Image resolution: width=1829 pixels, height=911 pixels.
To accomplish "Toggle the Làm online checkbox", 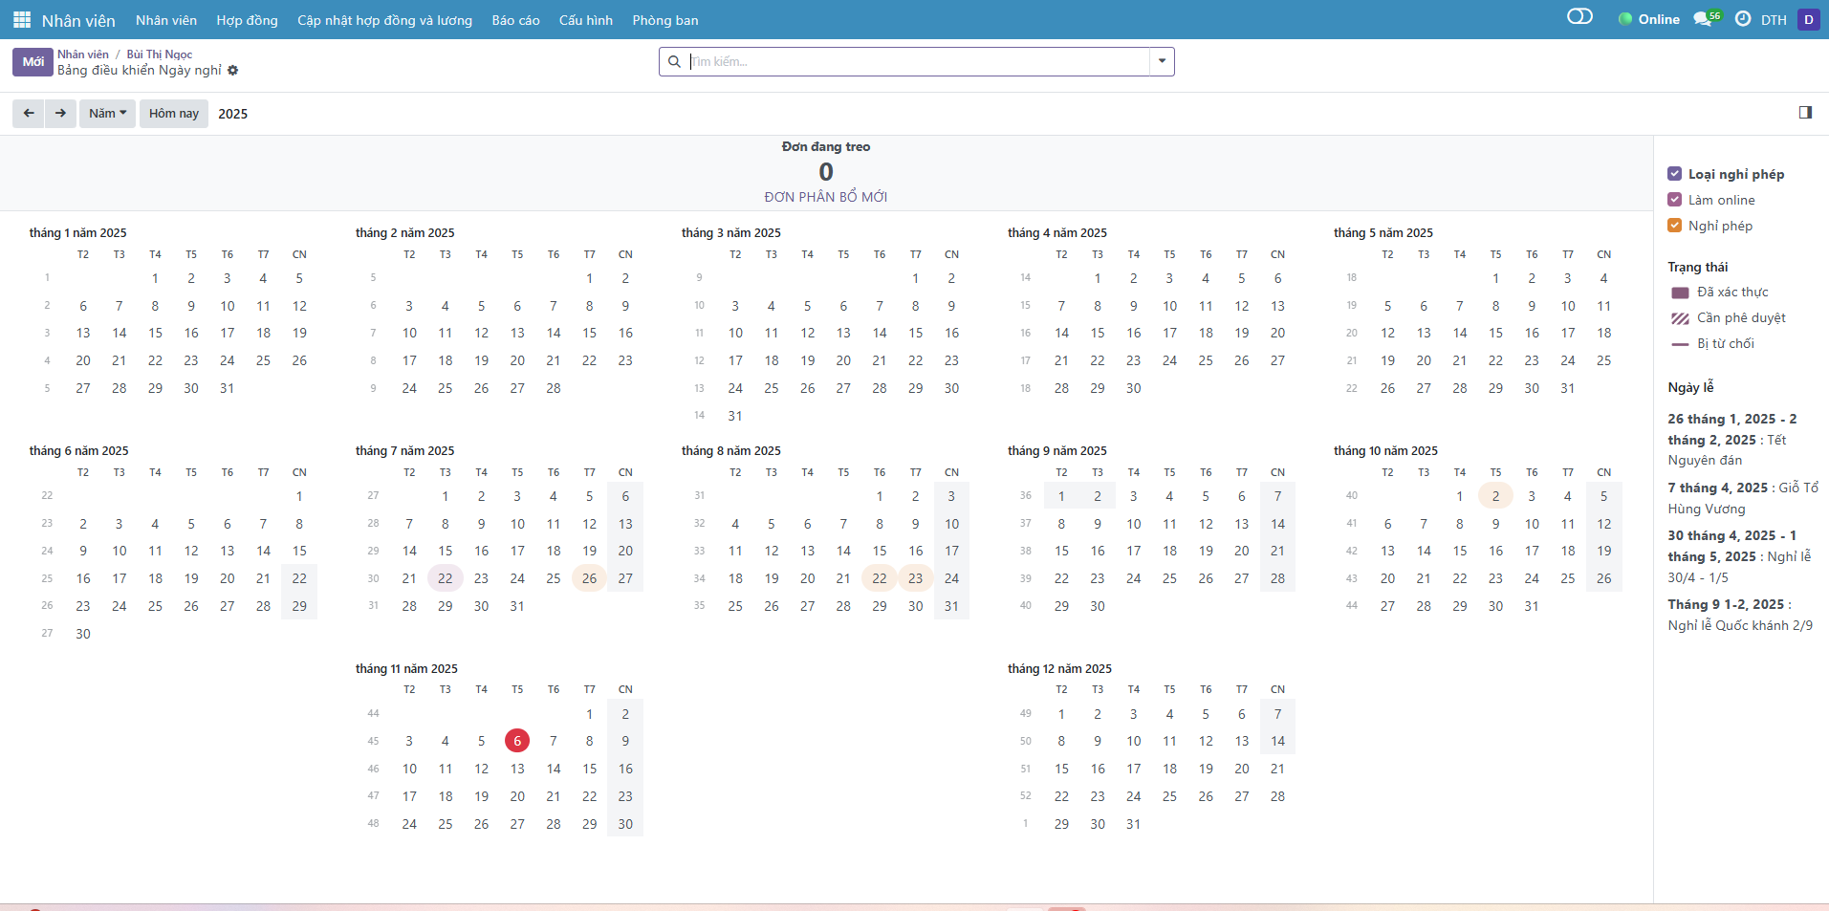I will coord(1674,200).
